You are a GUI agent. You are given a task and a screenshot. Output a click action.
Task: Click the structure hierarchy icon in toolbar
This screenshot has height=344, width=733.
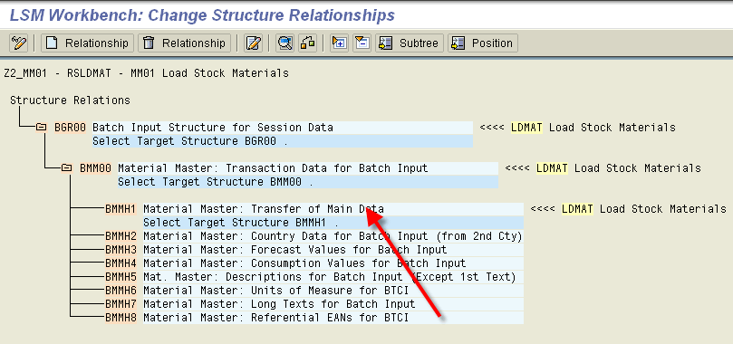tap(307, 43)
